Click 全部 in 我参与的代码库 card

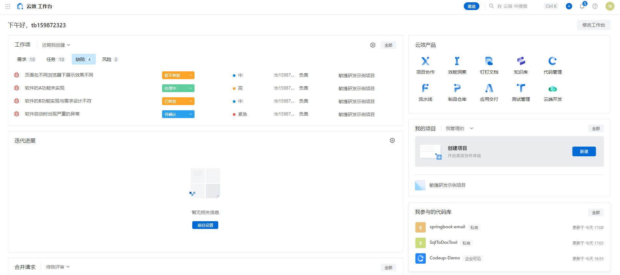tap(596, 212)
